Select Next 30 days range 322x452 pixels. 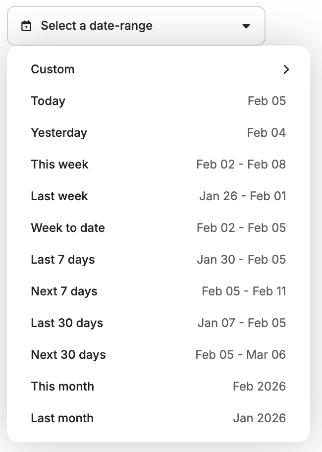[x=68, y=355]
